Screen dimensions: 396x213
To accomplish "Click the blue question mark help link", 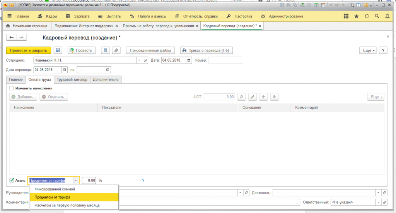I will pos(143,180).
